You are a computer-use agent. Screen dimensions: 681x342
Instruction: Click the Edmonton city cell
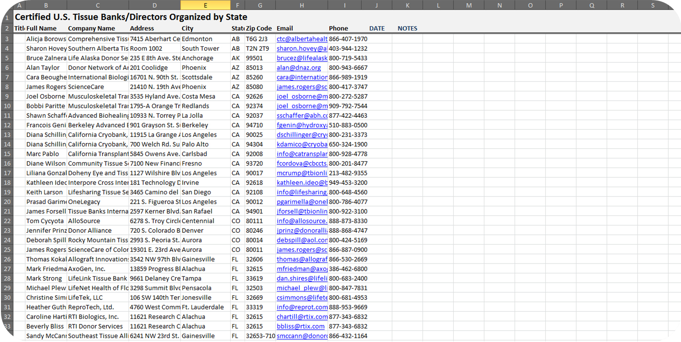coord(205,39)
